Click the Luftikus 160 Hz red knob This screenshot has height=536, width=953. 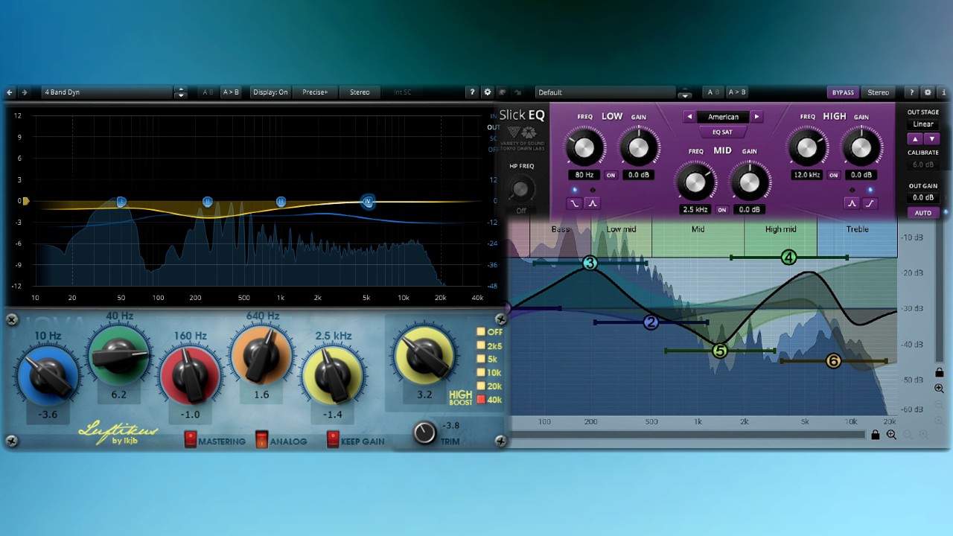[191, 375]
